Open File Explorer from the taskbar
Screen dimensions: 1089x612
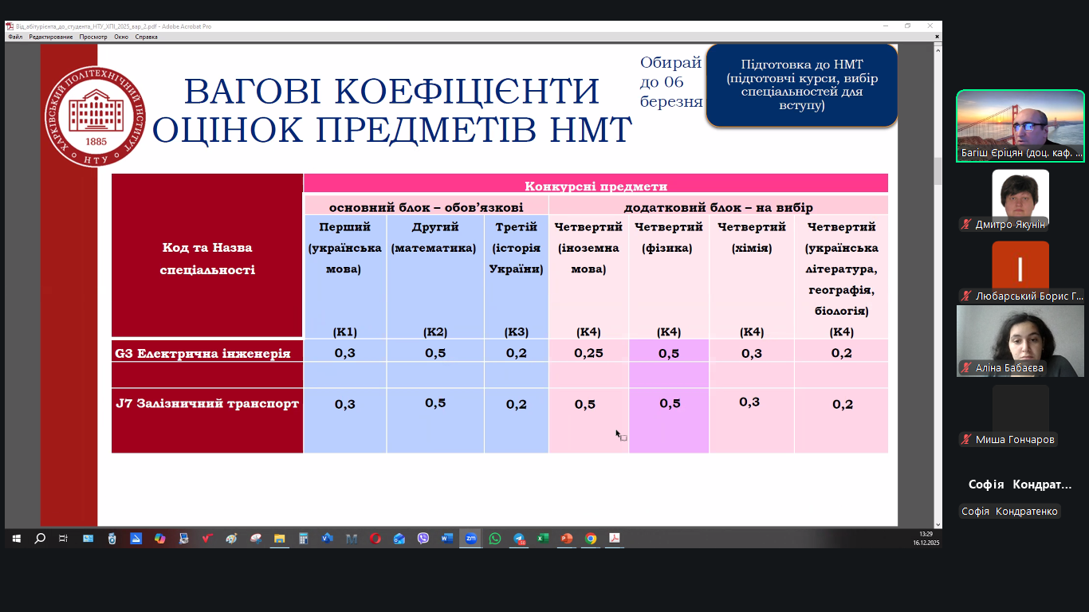pos(279,539)
